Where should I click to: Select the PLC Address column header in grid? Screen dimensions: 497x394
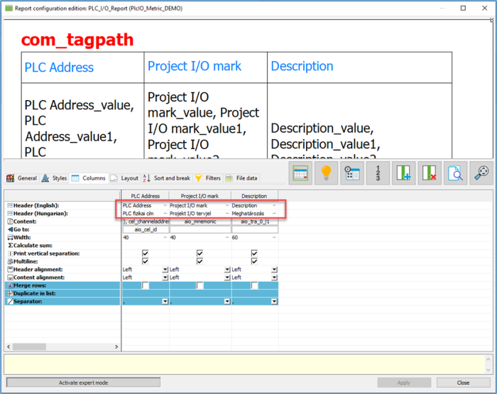tap(146, 196)
